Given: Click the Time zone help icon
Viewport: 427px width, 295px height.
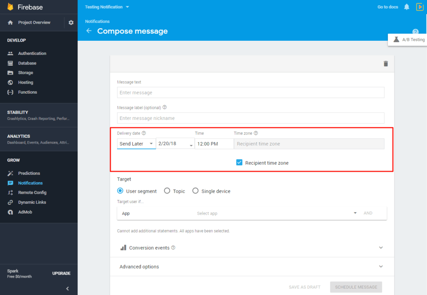Looking at the screenshot, I should pyautogui.click(x=256, y=133).
